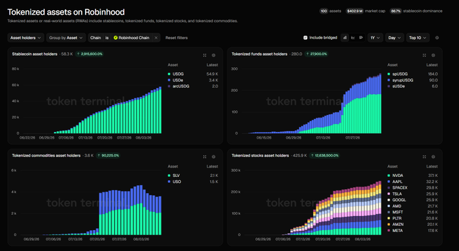Open Tokenized funds asset holders chart options icon
This screenshot has height=251, width=459.
tap(433, 55)
